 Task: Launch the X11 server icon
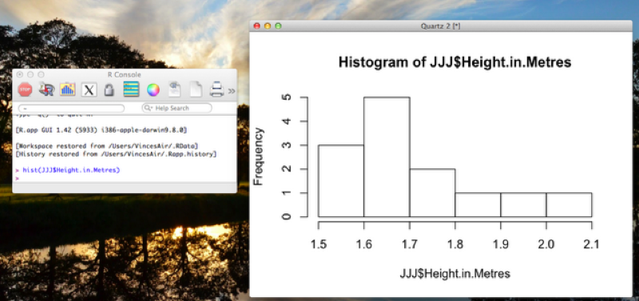point(89,89)
